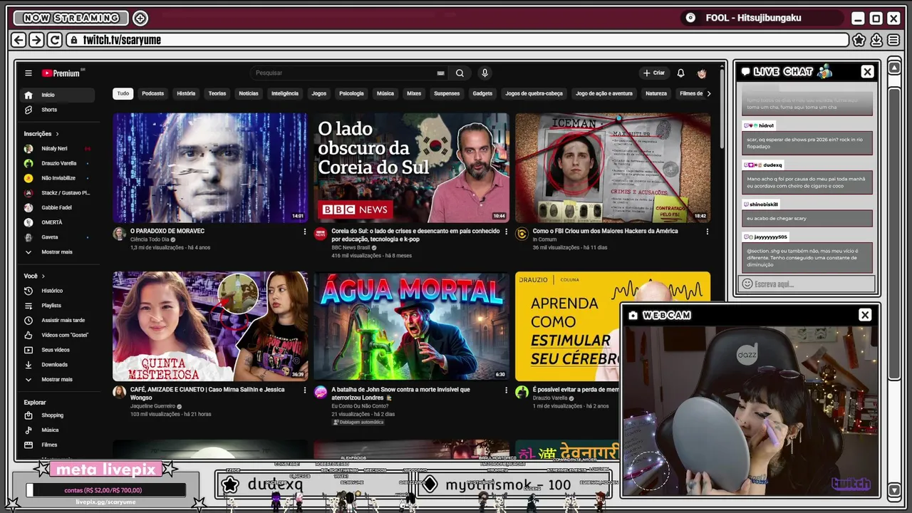
Task: Click the chat panel scrollbar up arrow
Action: coord(894,68)
